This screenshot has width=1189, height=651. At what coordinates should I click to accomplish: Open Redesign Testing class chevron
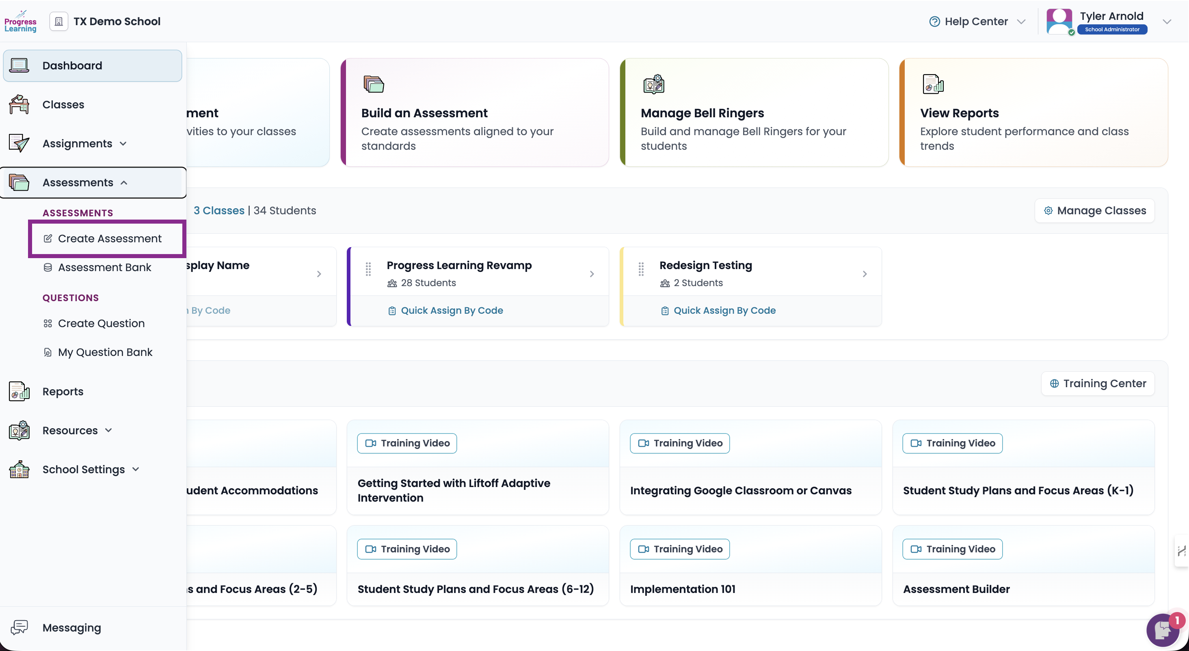[865, 274]
